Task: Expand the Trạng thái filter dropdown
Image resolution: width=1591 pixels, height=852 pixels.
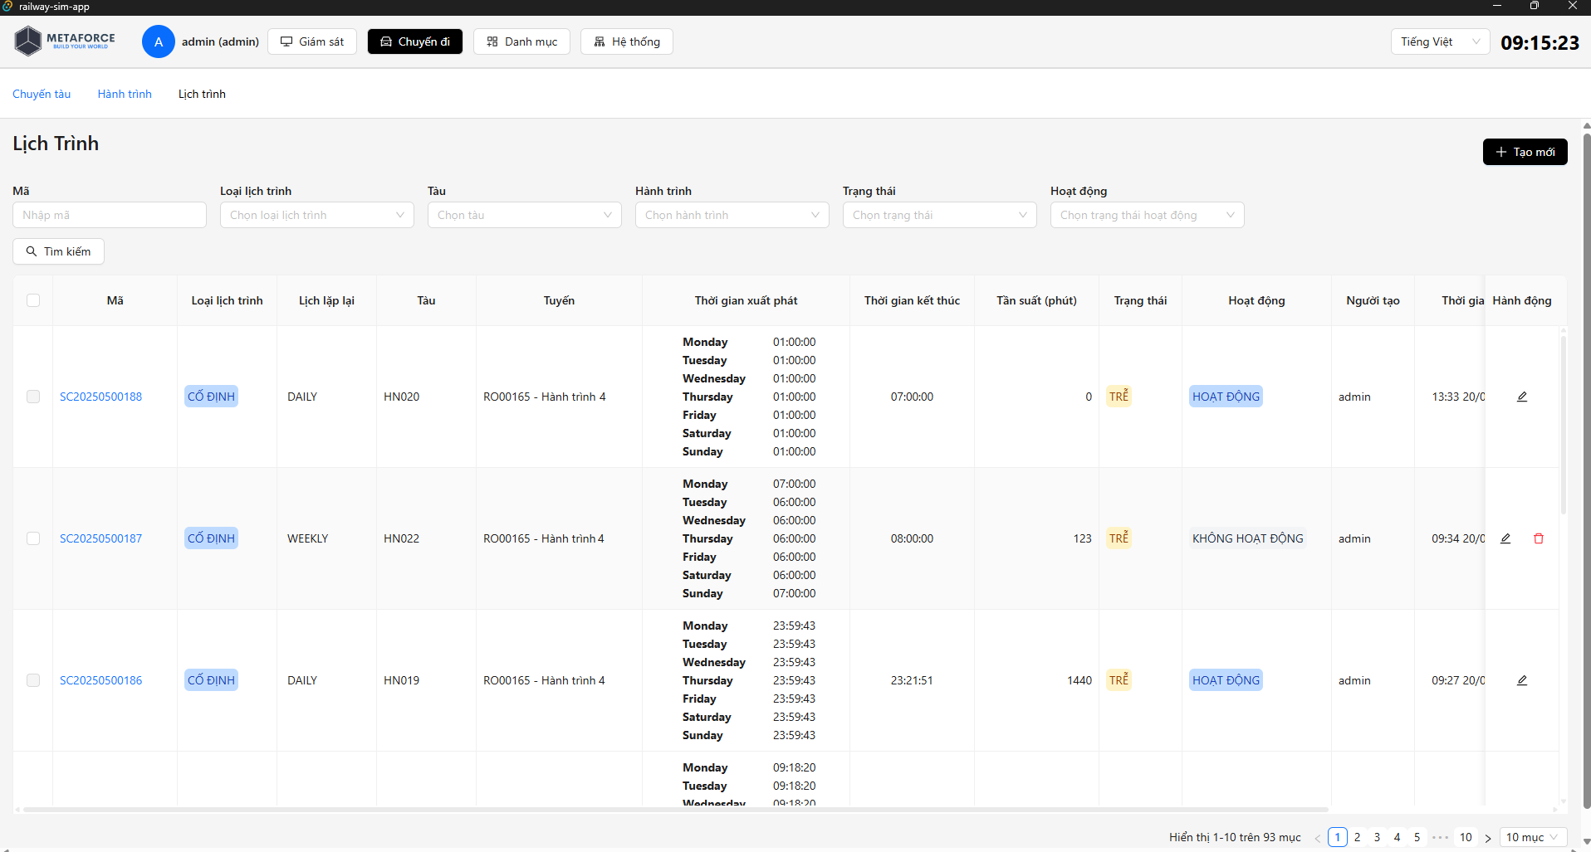Action: [939, 215]
